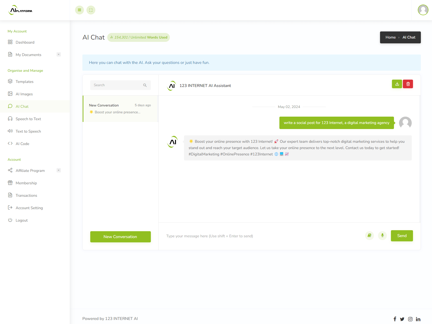
Task: Download the chat conversation
Action: pyautogui.click(x=397, y=84)
